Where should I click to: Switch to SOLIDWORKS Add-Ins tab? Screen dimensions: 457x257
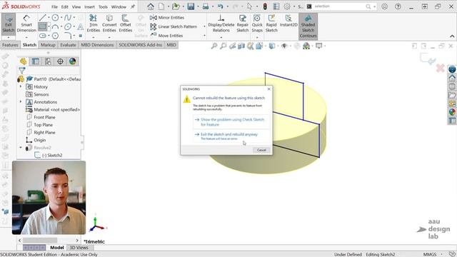point(140,45)
